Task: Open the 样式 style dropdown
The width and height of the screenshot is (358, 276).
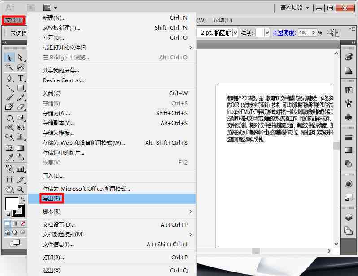Action: pyautogui.click(x=267, y=33)
